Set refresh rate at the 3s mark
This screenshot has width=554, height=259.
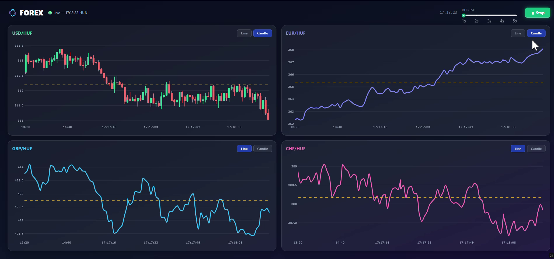pyautogui.click(x=489, y=21)
